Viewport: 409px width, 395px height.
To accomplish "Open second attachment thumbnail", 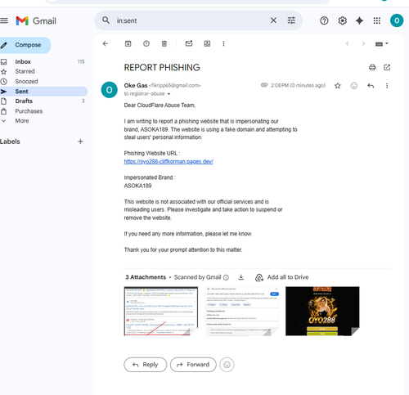I will tap(242, 311).
